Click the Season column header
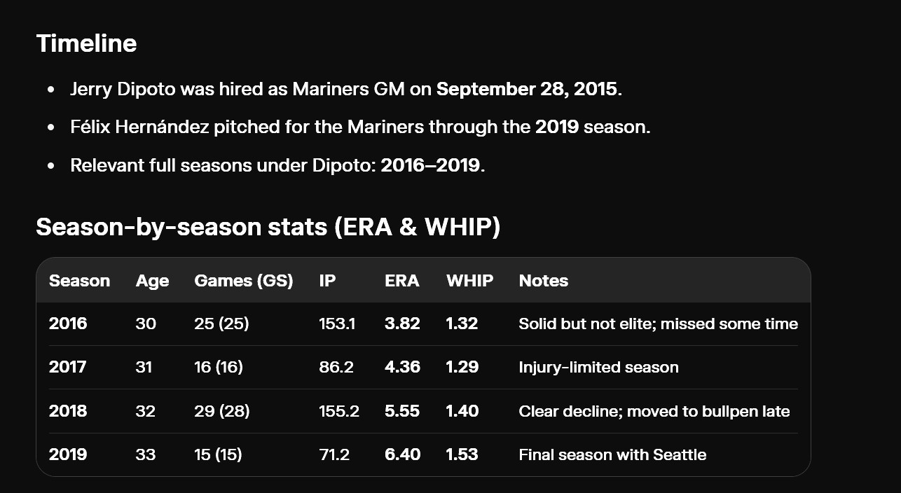 (79, 281)
